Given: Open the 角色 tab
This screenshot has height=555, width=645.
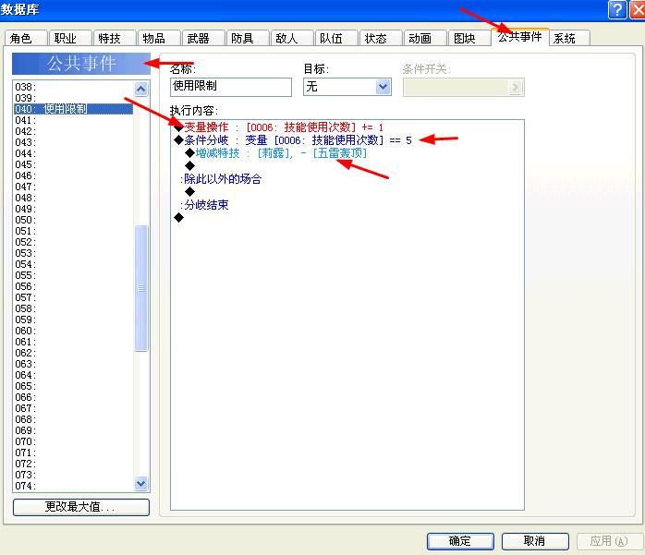Looking at the screenshot, I should pyautogui.click(x=26, y=38).
